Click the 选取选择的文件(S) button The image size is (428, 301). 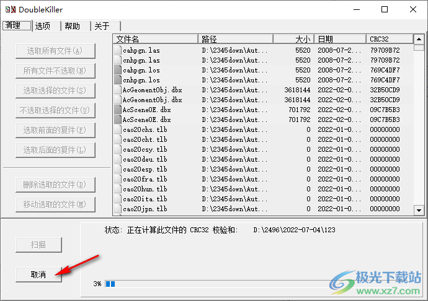[x=55, y=90]
